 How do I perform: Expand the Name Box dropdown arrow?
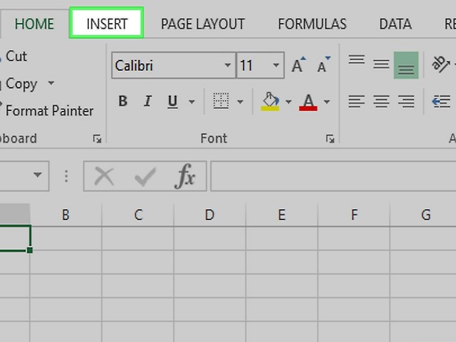[38, 175]
